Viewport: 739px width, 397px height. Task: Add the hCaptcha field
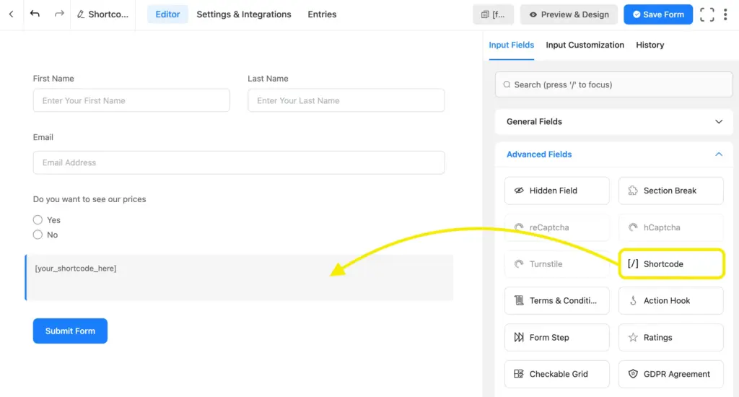click(x=670, y=227)
